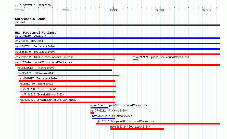Click the esv3595782 1000Genomes variant bar
The image size is (227, 139).
point(65,60)
